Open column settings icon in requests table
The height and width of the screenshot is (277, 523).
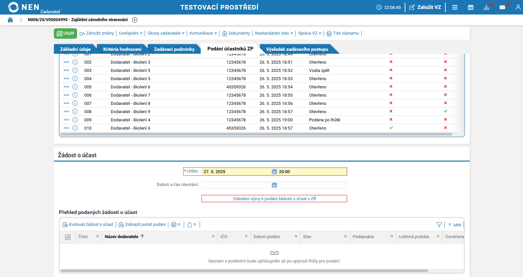(x=68, y=237)
